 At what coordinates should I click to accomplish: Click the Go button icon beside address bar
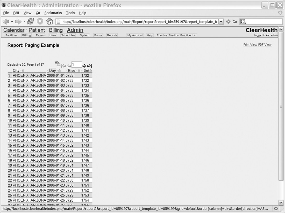click(228, 22)
